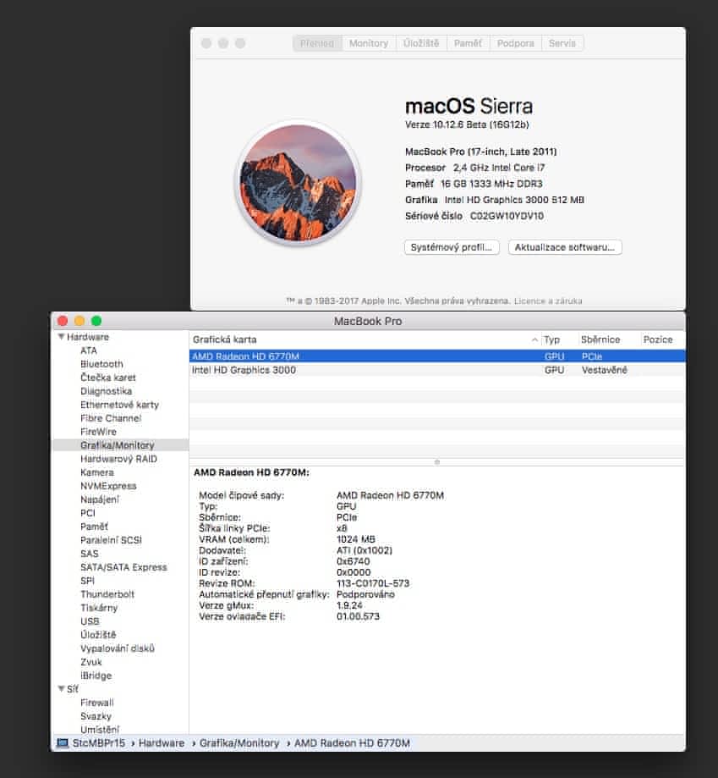Viewport: 718px width, 778px height.
Task: Select Bluetooth in the sidebar
Action: [x=101, y=364]
